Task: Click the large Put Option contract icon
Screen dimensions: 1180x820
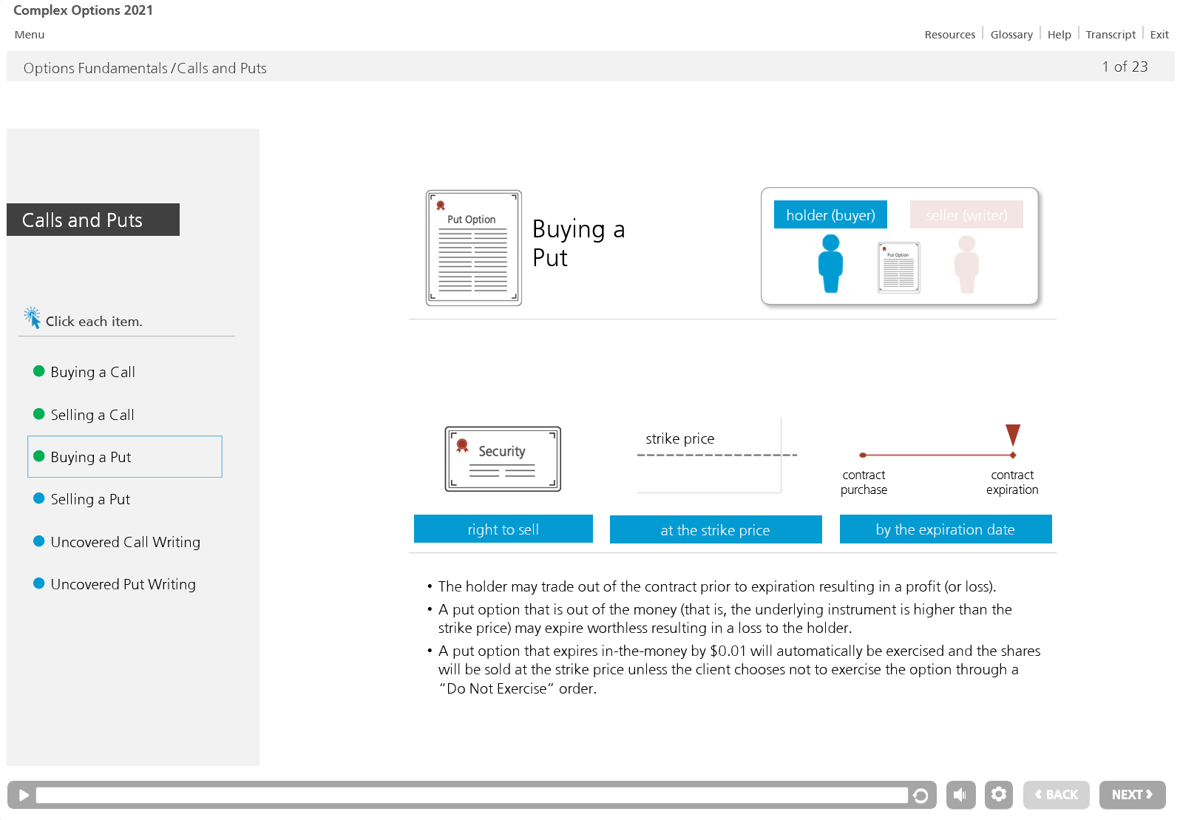Action: 474,248
